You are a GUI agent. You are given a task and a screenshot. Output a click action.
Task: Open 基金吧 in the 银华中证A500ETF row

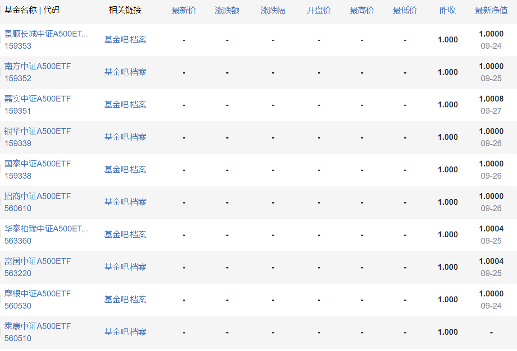coord(116,137)
